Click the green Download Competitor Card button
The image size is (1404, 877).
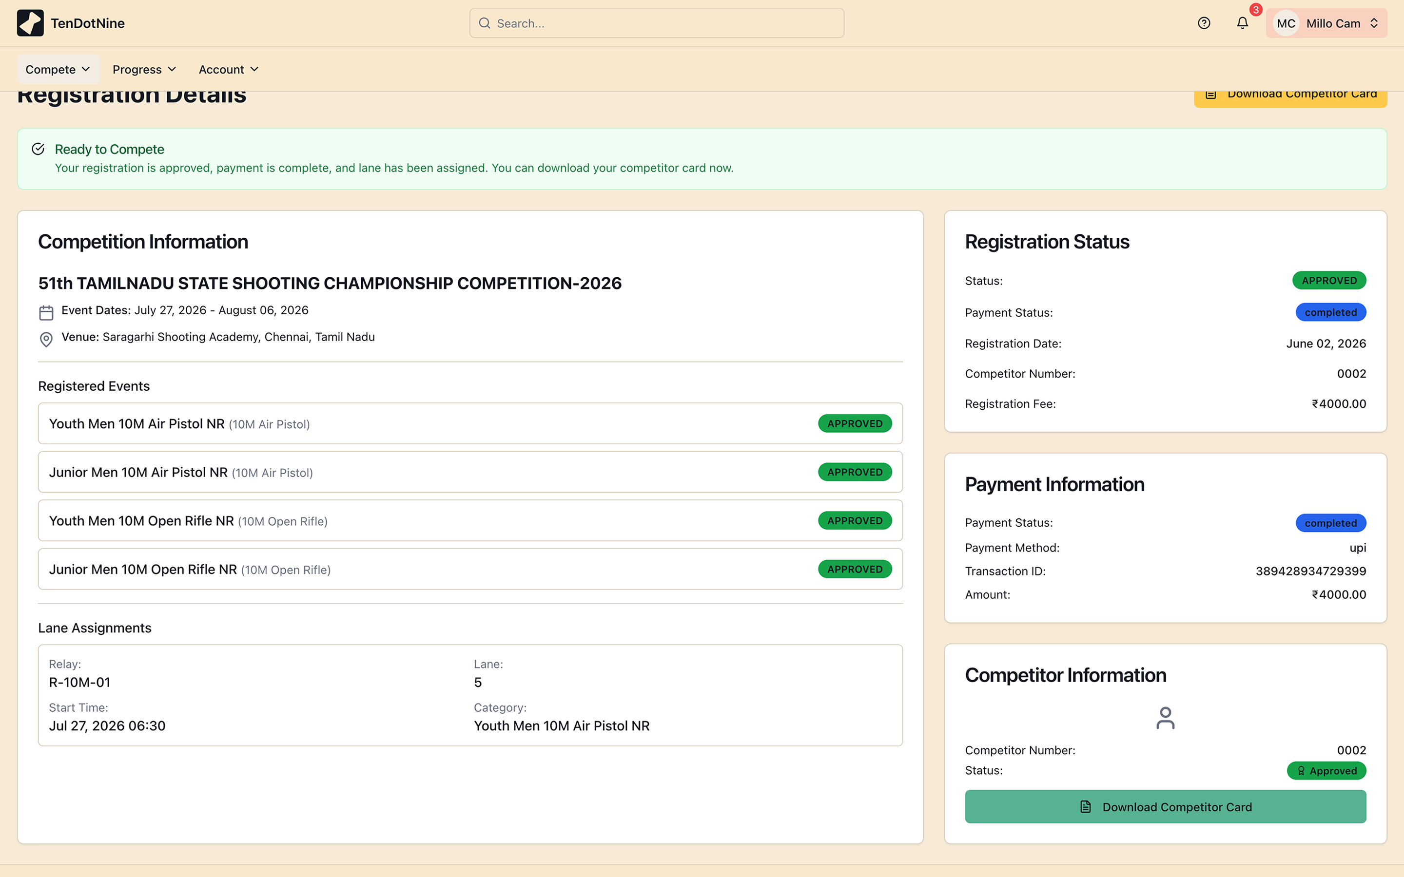(1165, 807)
